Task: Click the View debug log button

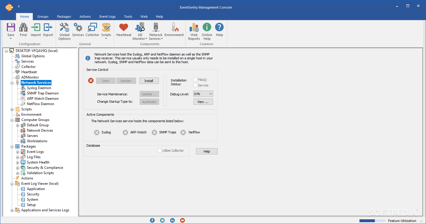Action: (203, 102)
